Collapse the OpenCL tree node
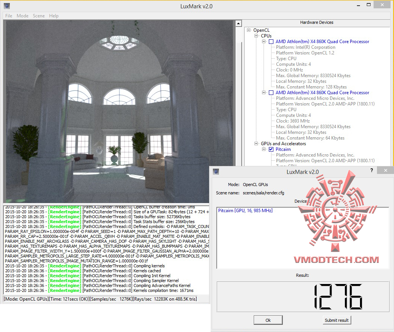 (248, 30)
